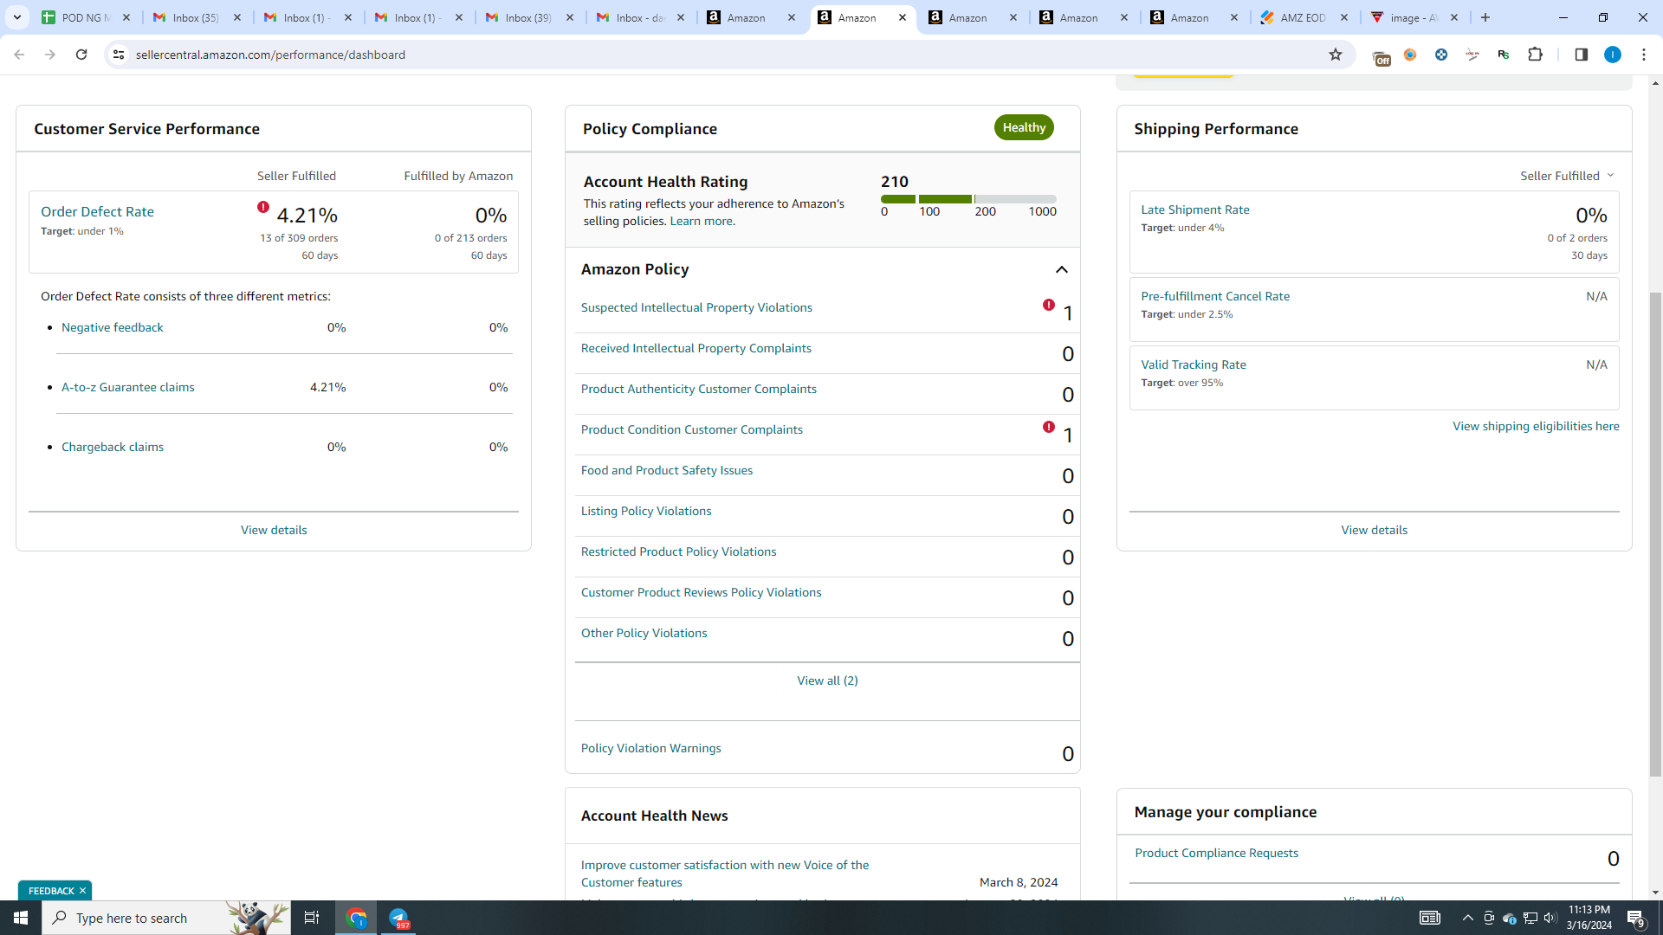
Task: Click the Windows search box
Action: [166, 918]
